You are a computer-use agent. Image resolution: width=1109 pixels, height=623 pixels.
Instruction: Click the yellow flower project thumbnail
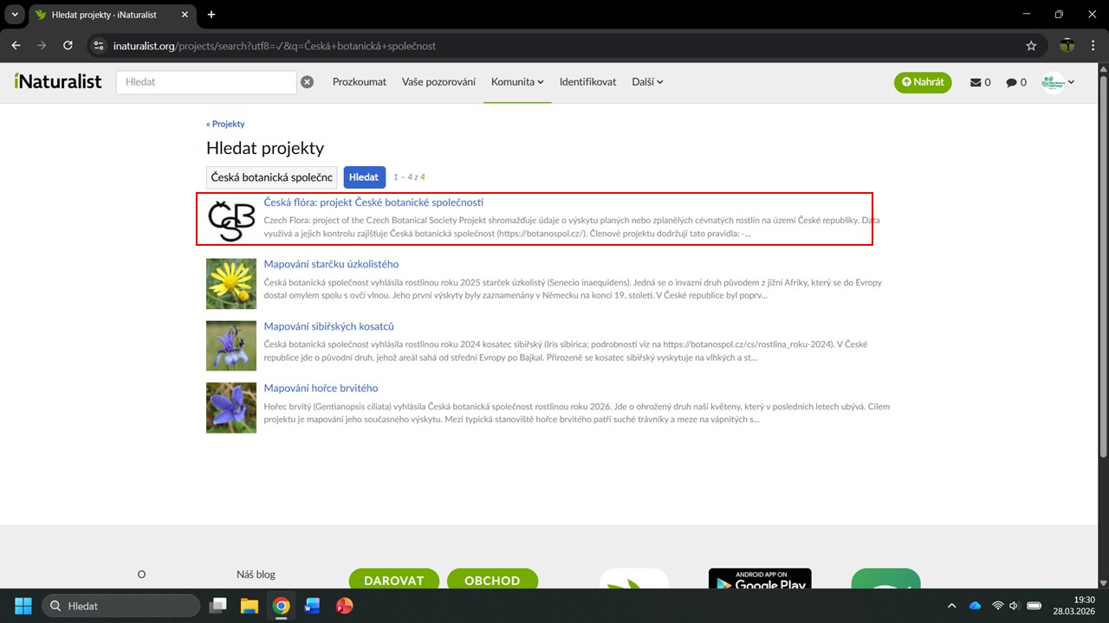point(231,283)
